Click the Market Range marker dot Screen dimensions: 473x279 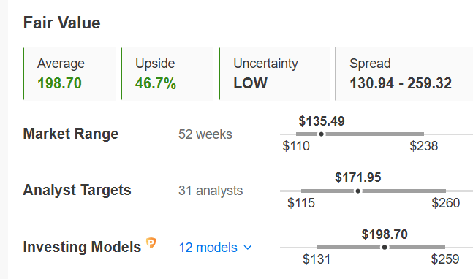pyautogui.click(x=322, y=134)
